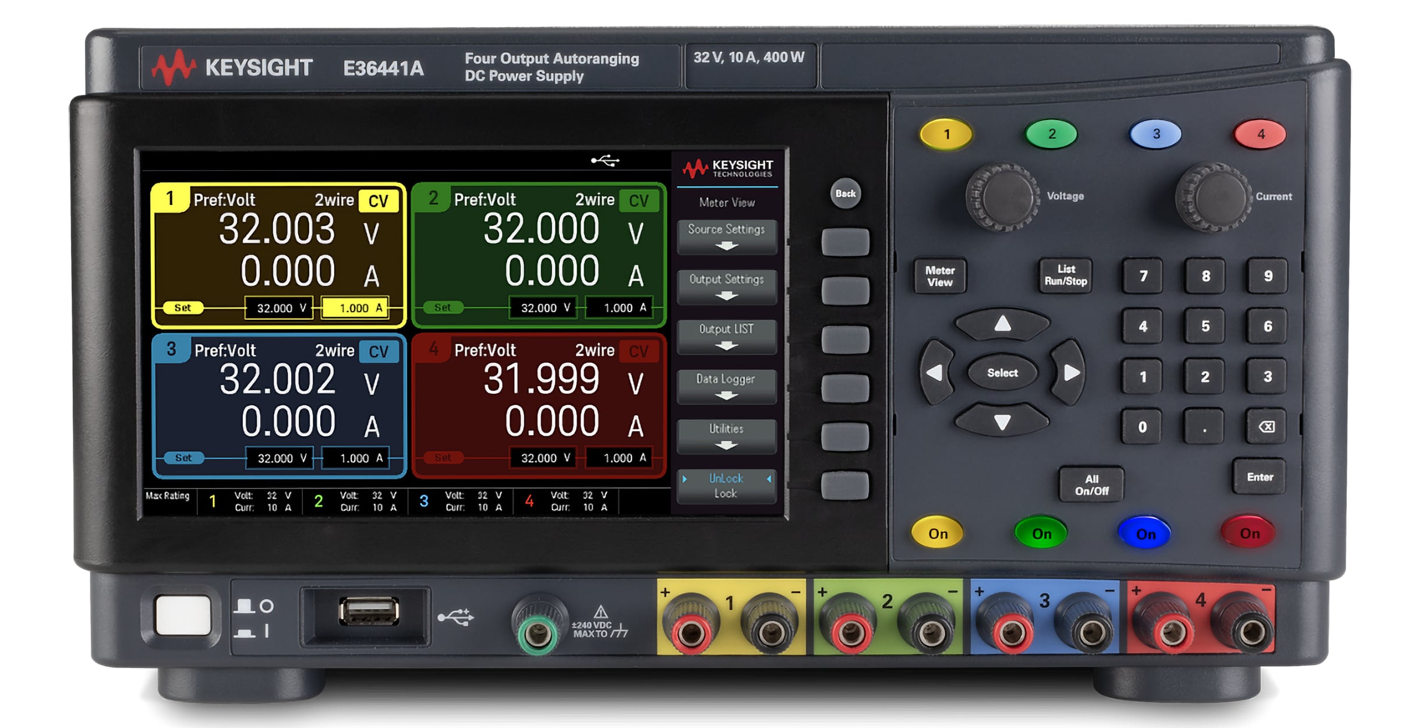Select the channel 1 current set field 1.000 A

tap(355, 308)
